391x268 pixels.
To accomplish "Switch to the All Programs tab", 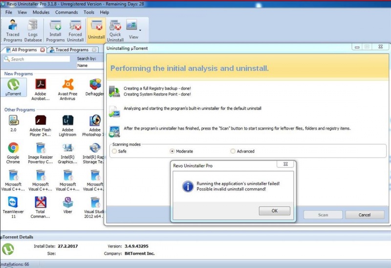I will click(24, 50).
